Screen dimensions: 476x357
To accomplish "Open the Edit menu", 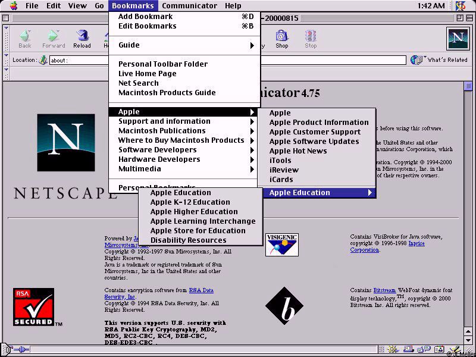I will coord(54,5).
